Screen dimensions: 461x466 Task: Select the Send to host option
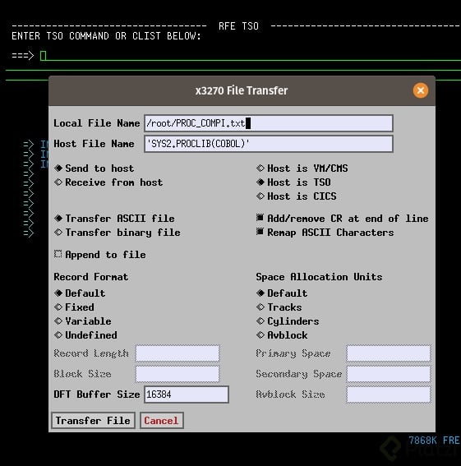point(95,168)
